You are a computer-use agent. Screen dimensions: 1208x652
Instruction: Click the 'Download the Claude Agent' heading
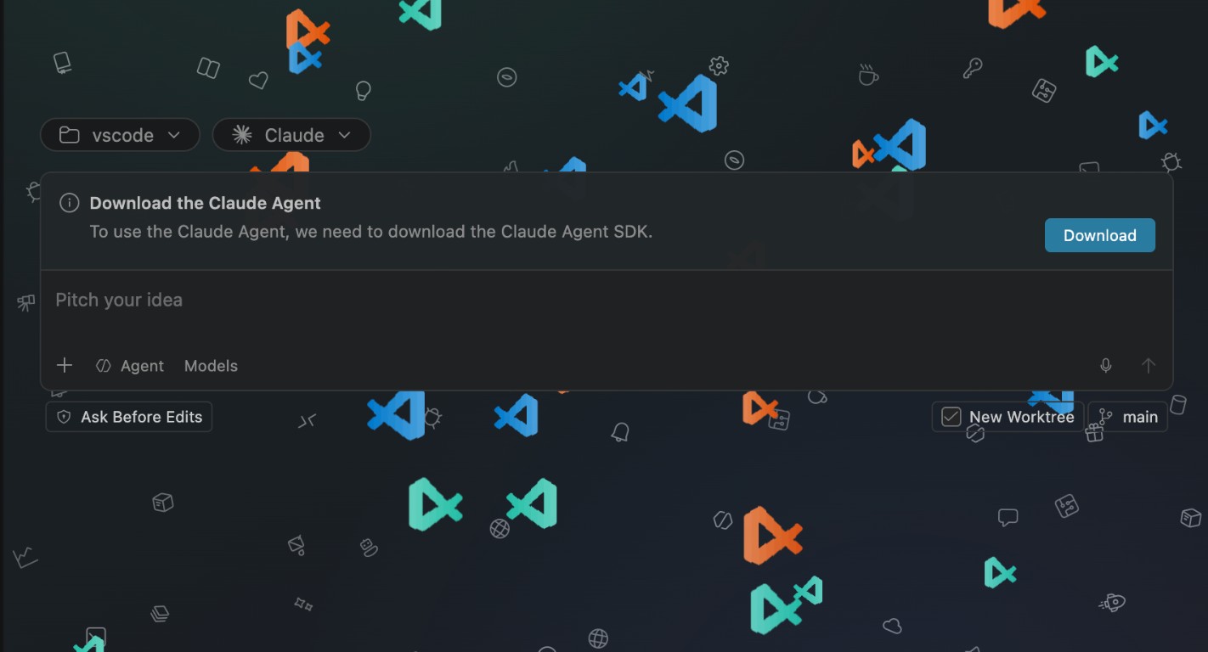point(206,203)
